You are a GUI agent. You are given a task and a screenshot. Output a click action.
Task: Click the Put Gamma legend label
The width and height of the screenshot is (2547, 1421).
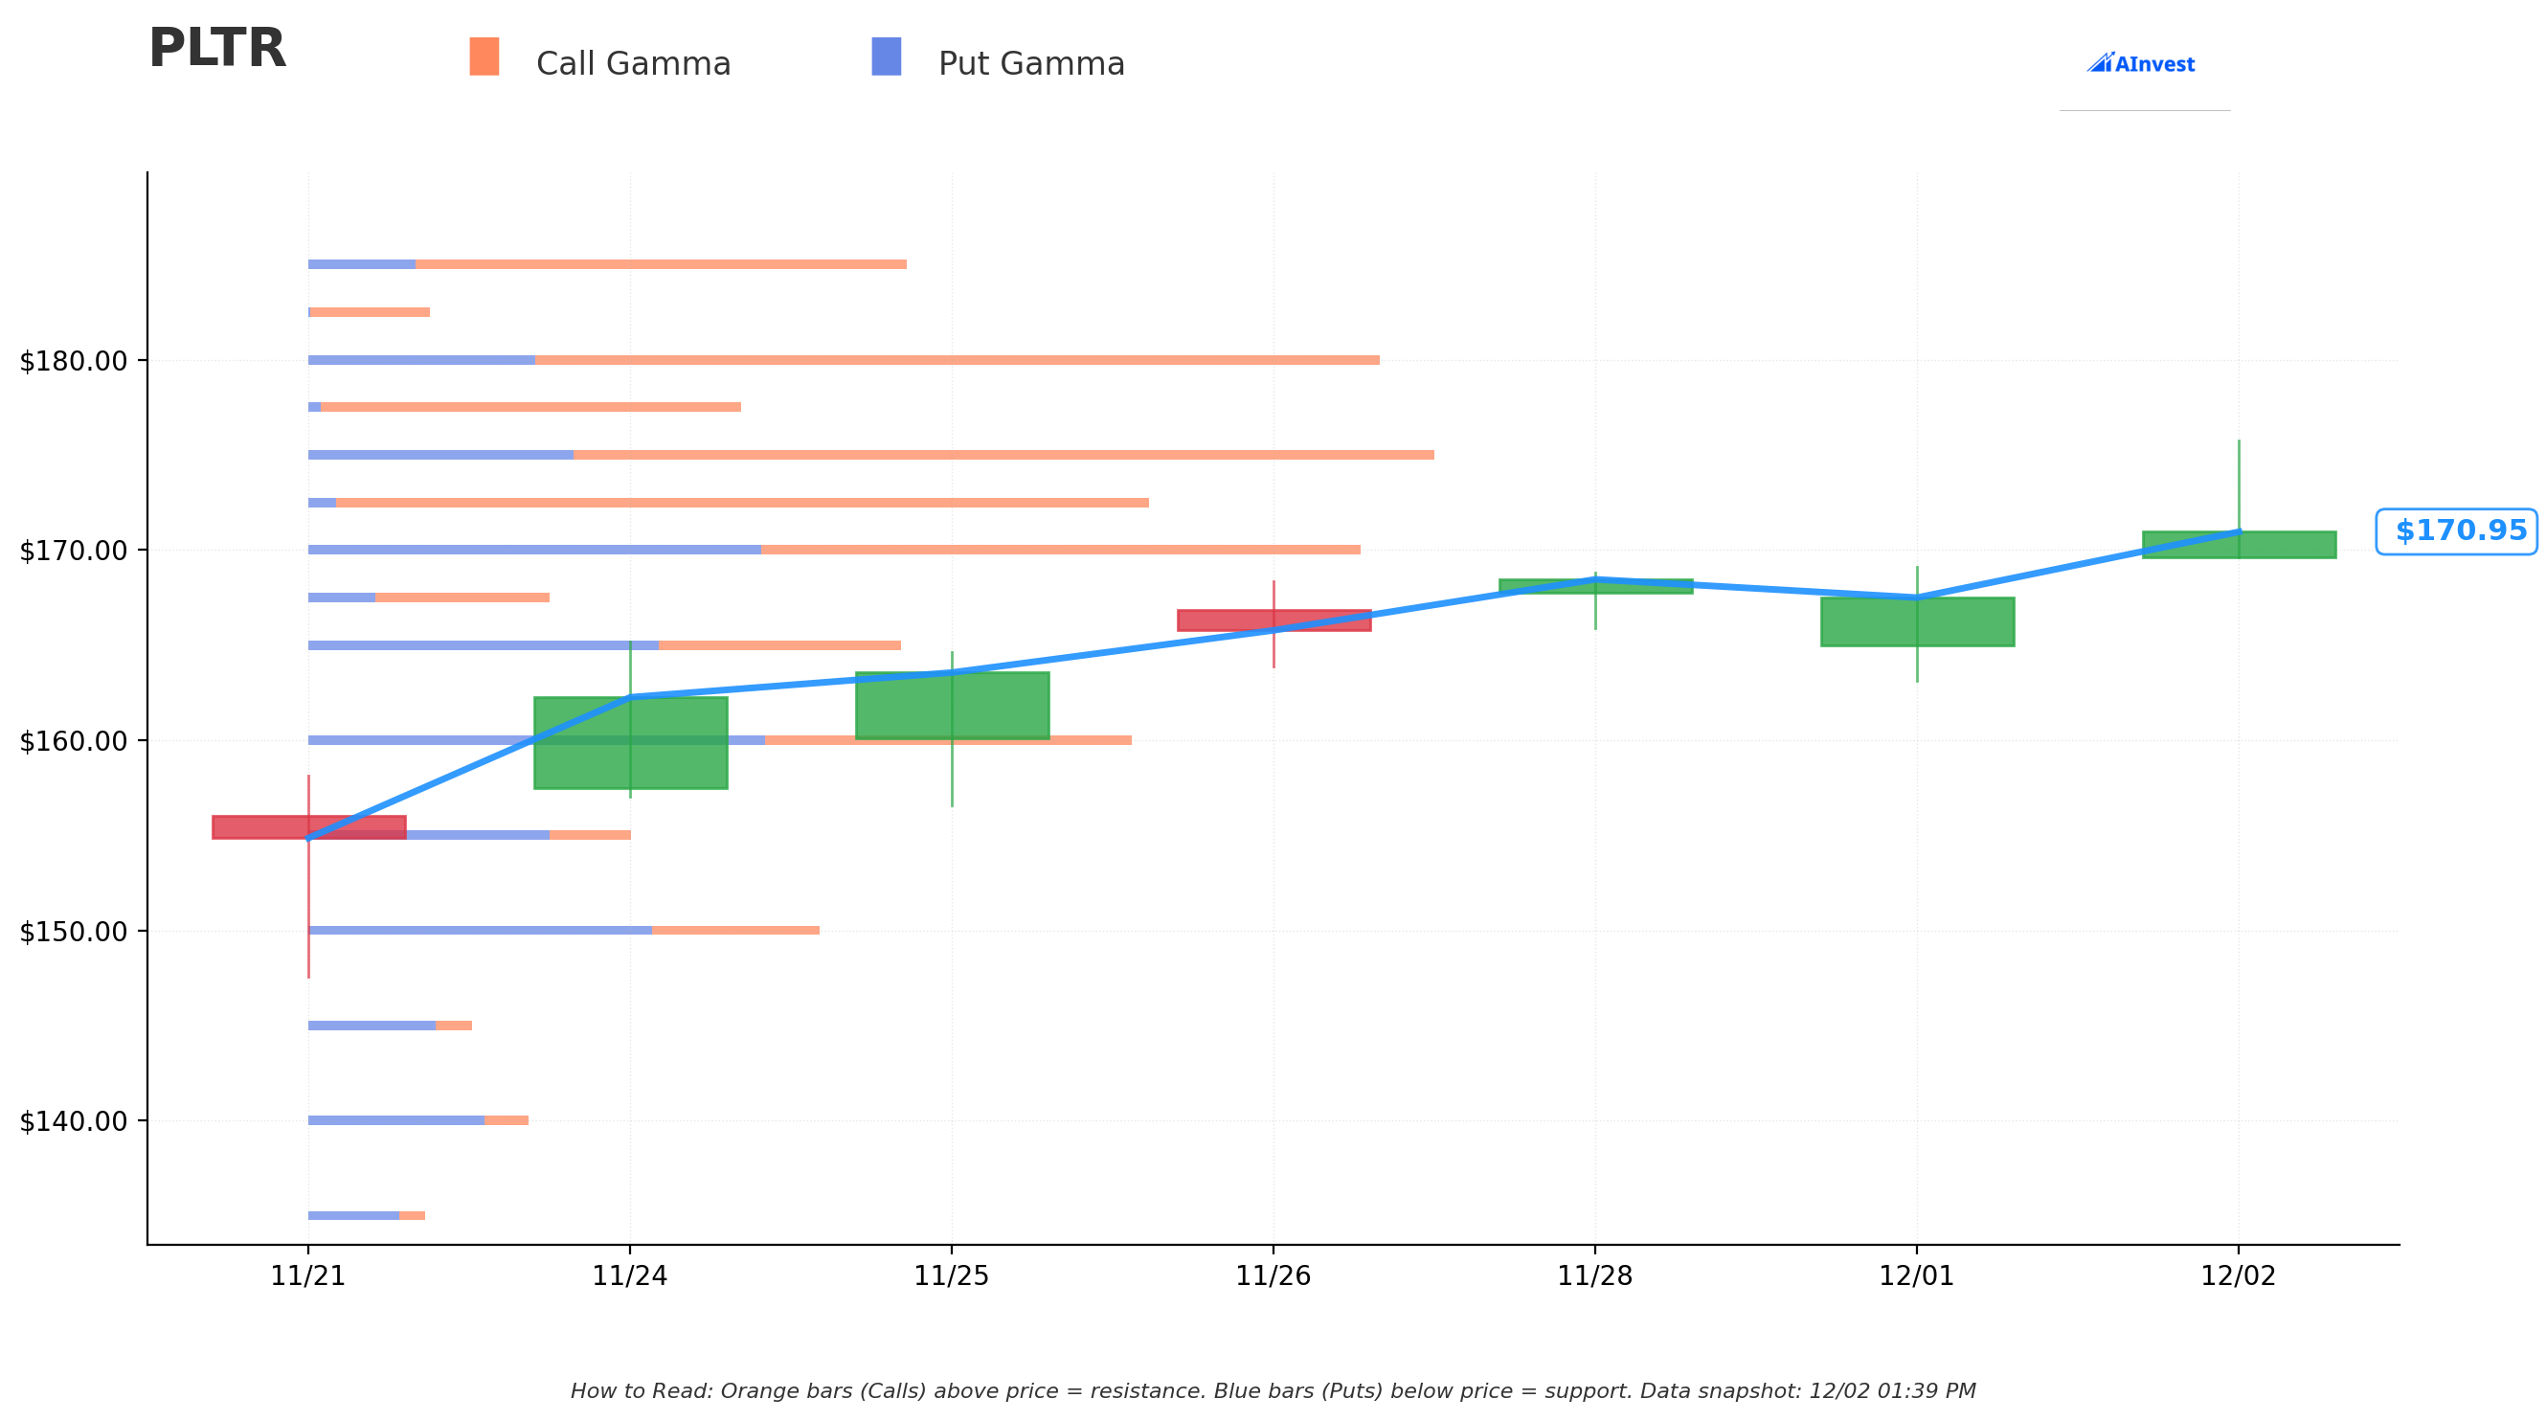(x=1031, y=64)
